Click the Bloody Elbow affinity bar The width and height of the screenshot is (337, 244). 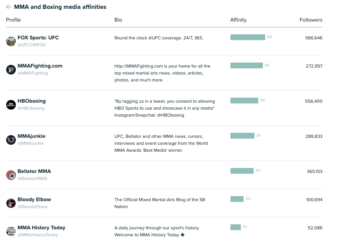click(x=237, y=199)
